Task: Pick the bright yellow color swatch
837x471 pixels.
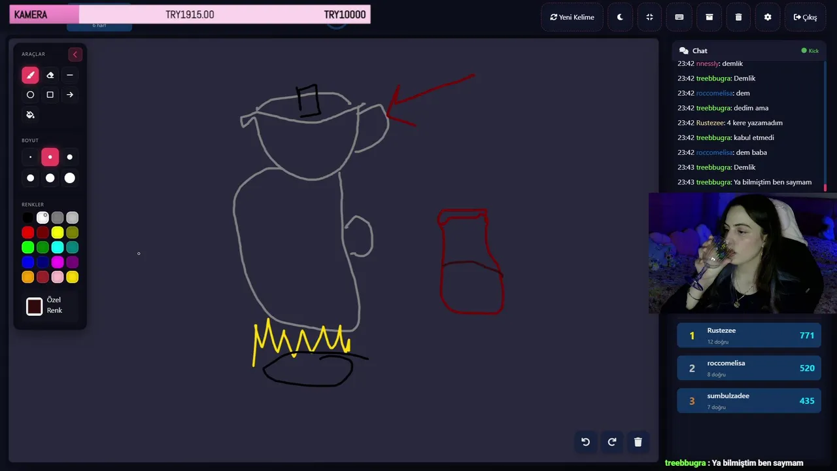Action: (x=58, y=232)
